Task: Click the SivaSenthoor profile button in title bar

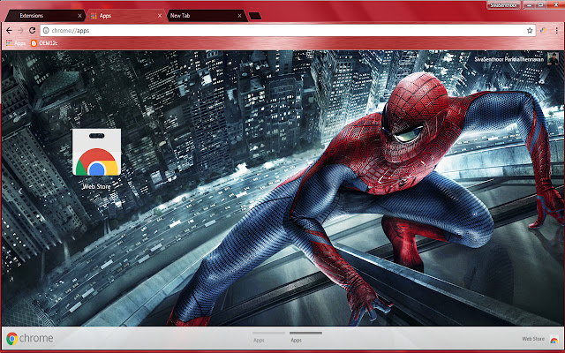Action: [x=504, y=5]
